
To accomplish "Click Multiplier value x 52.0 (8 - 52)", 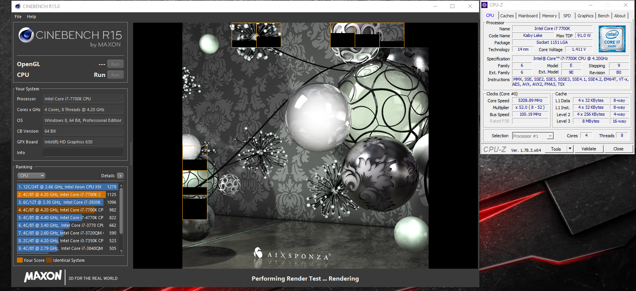I will (530, 108).
